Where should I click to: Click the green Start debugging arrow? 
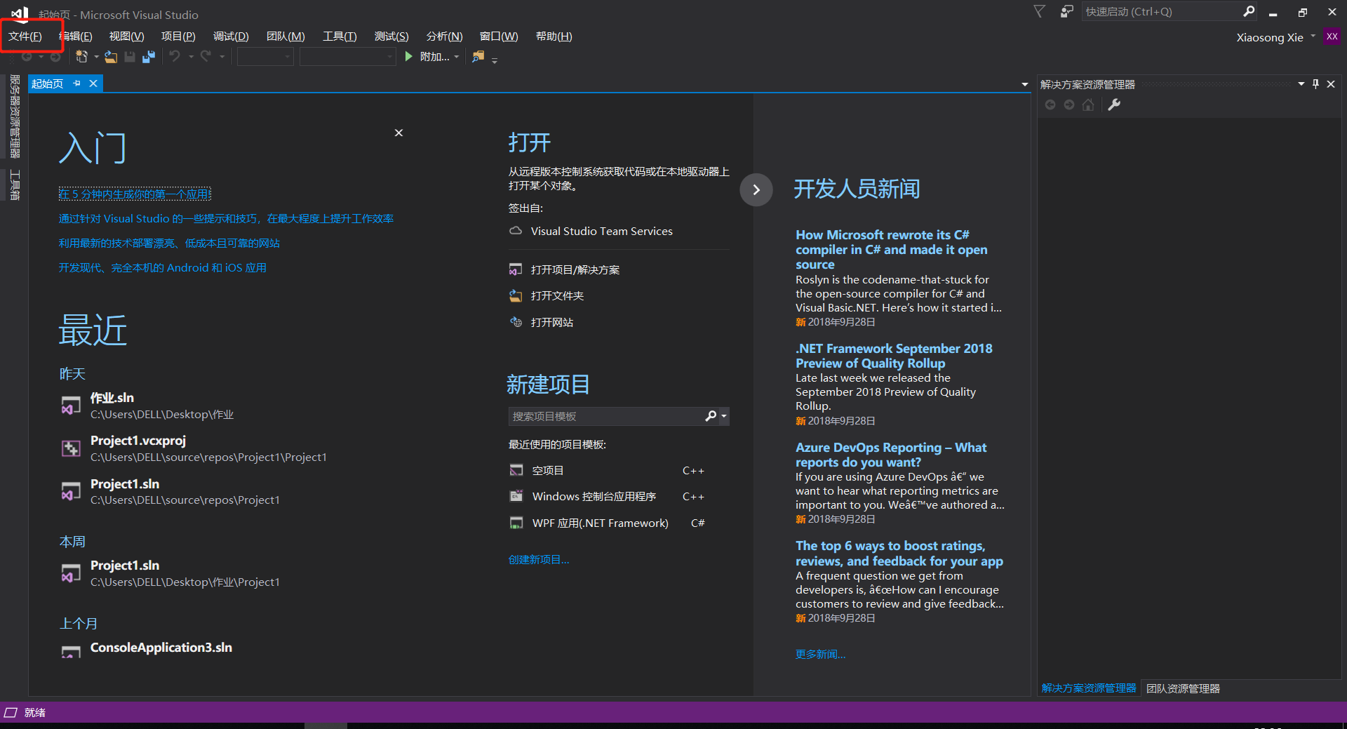[409, 57]
